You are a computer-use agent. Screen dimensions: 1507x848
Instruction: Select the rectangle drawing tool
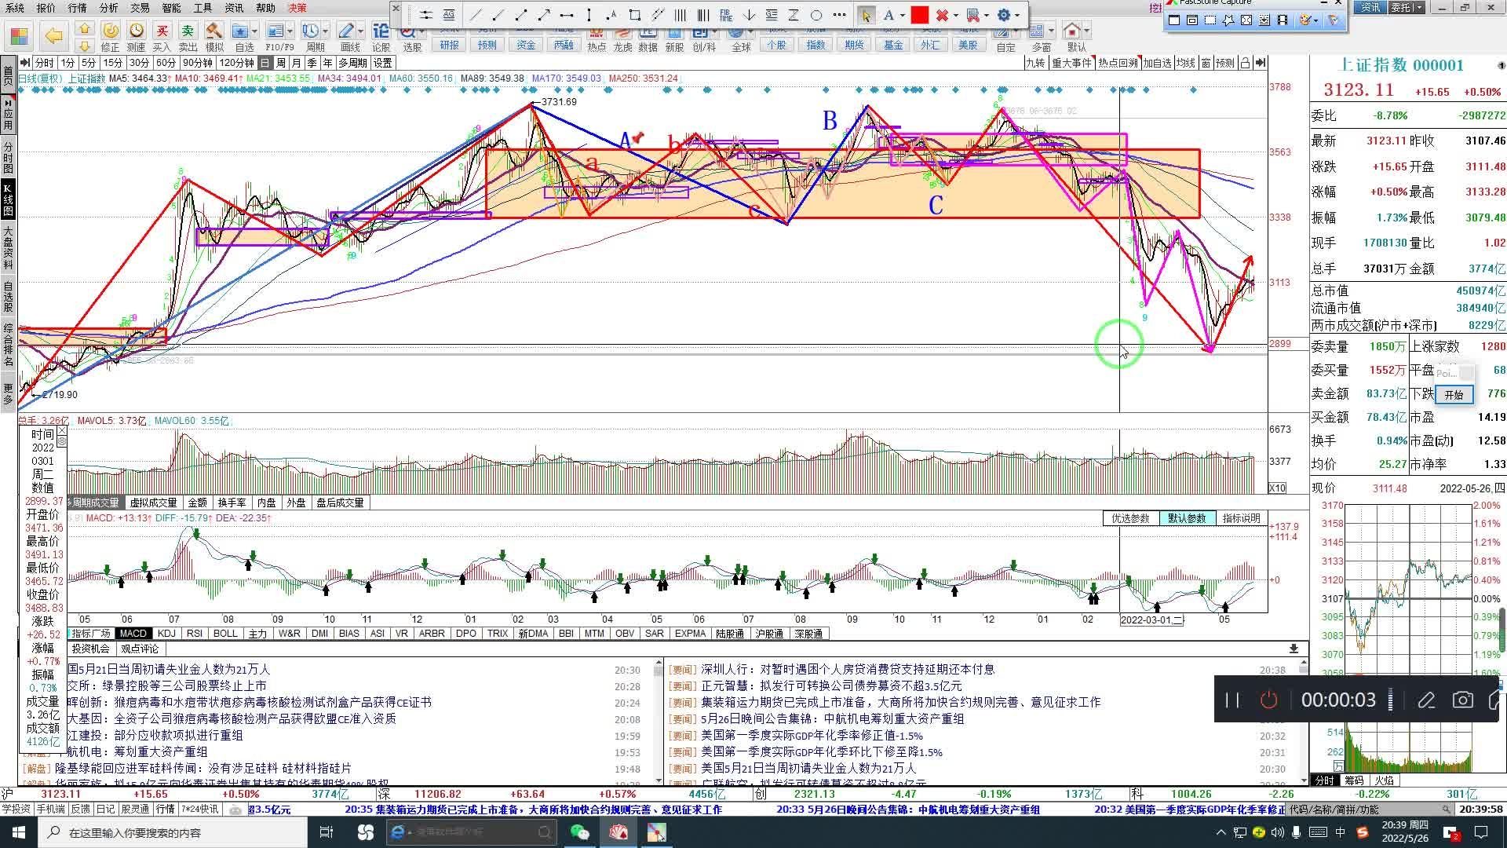[x=634, y=15]
